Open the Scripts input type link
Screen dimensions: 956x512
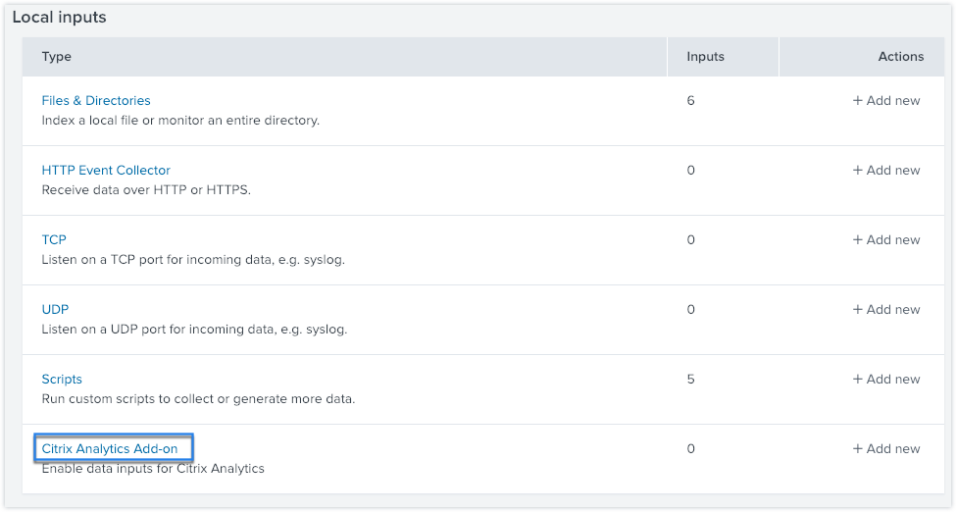62,379
